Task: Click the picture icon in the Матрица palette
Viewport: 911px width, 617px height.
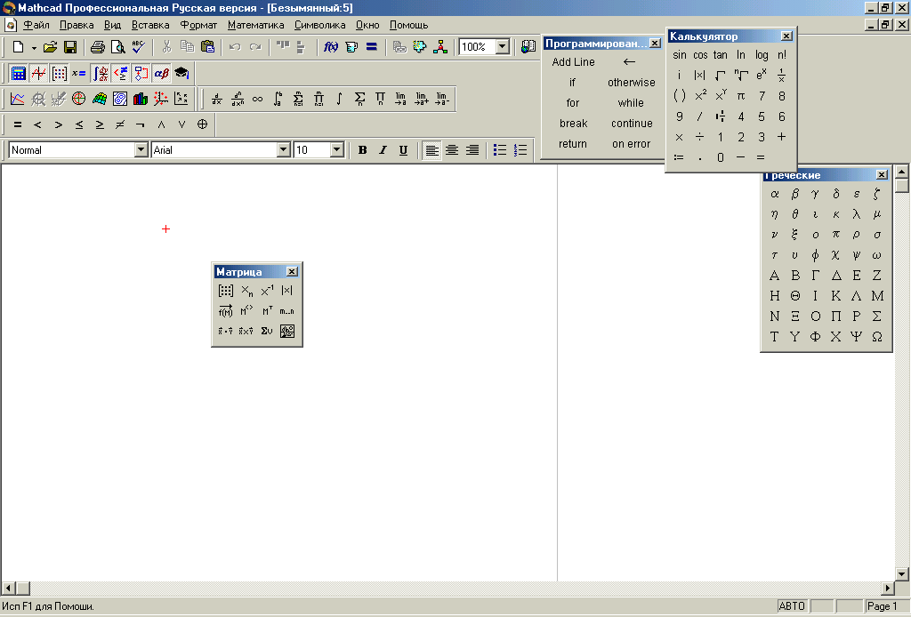Action: click(287, 332)
